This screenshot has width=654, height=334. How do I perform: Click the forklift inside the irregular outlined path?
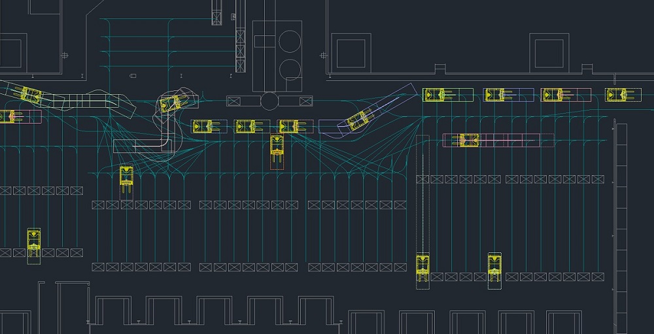(x=171, y=103)
